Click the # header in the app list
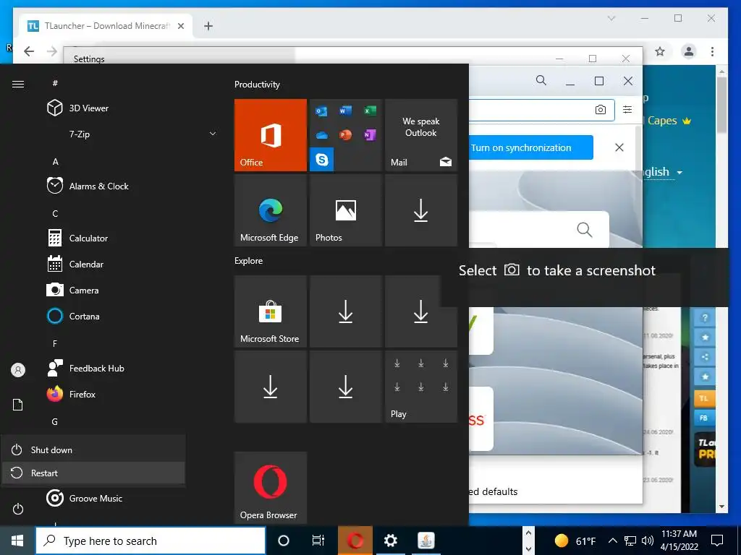741x555 pixels. pos(55,83)
